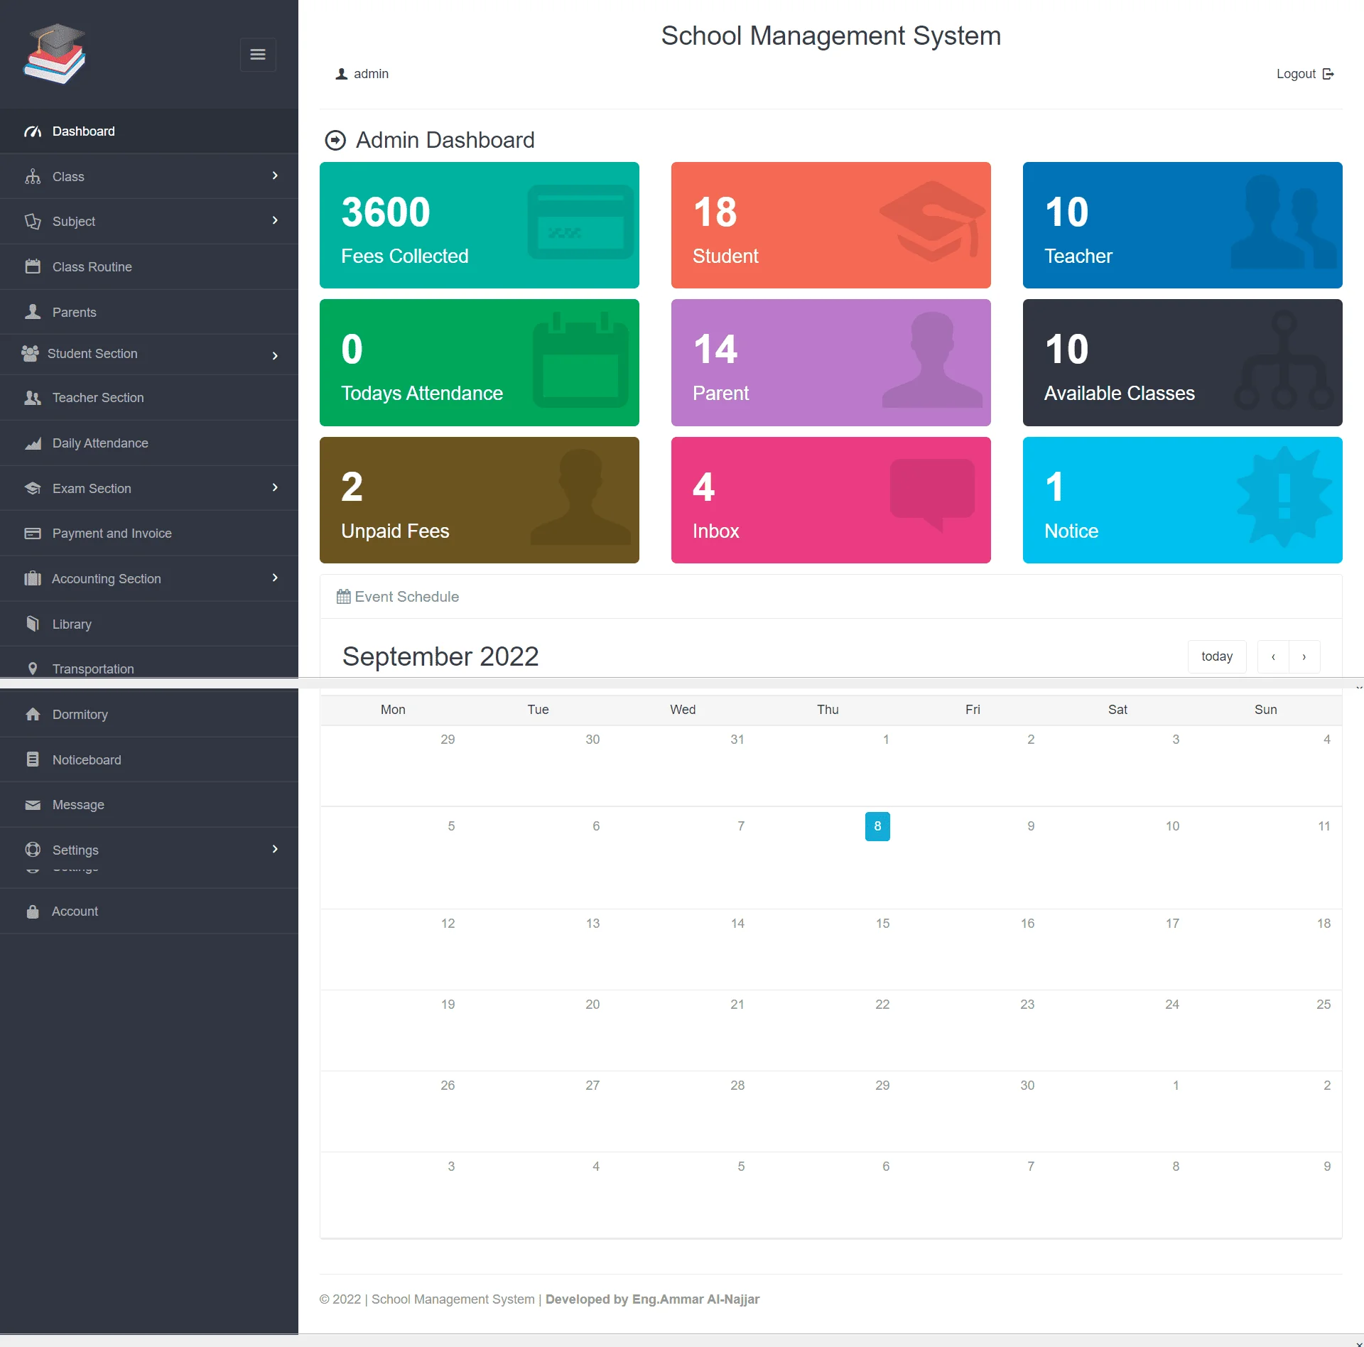Viewport: 1364px width, 1347px height.
Task: Click the admin user icon
Action: coord(342,74)
